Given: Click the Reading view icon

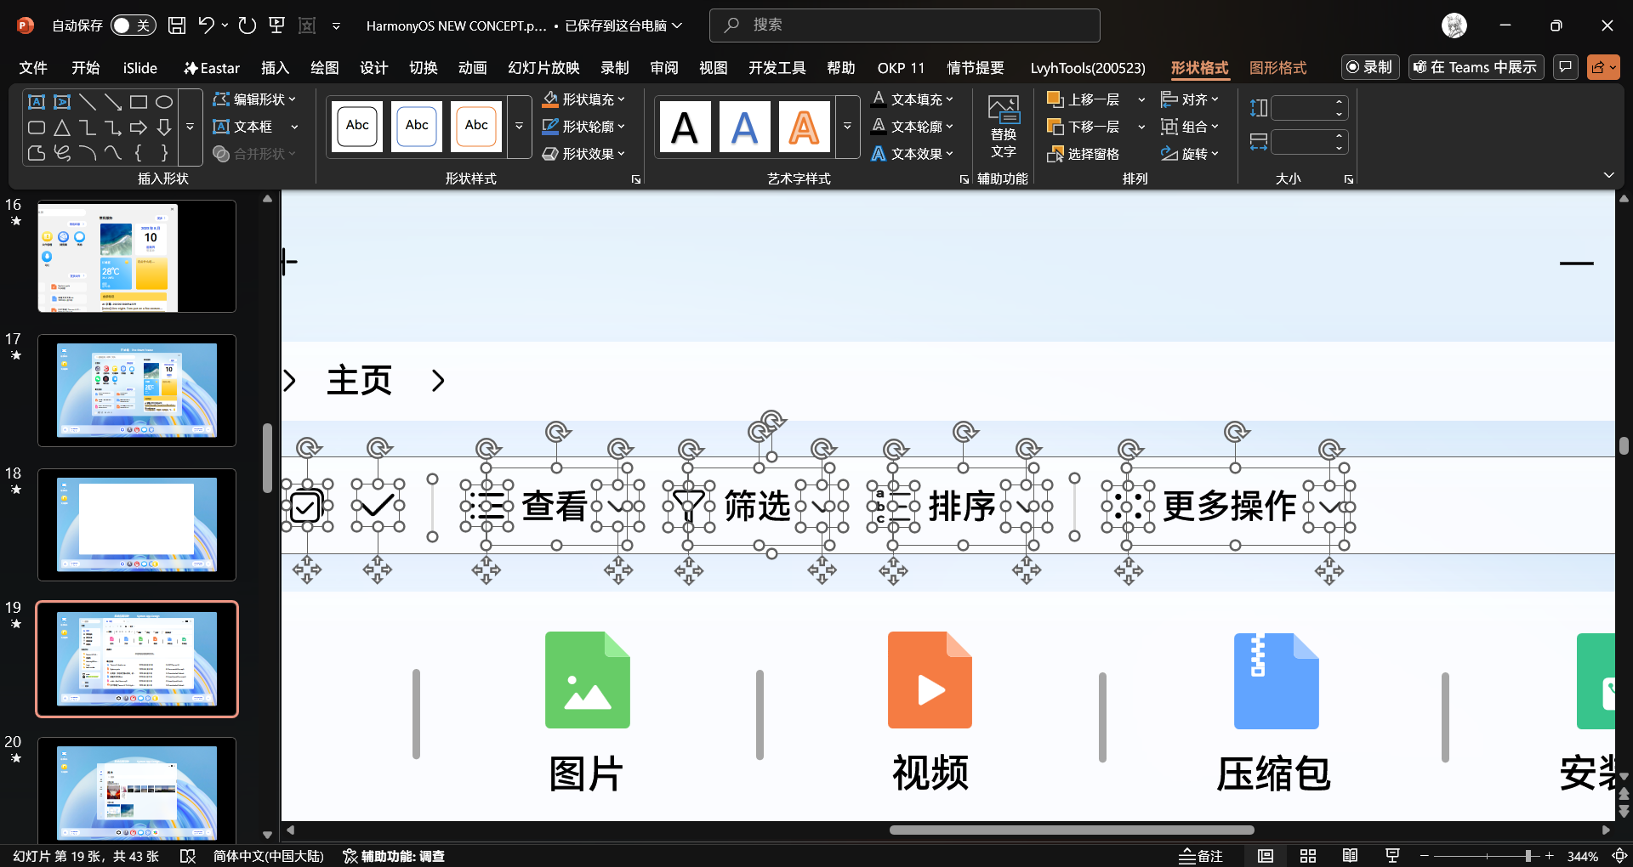Looking at the screenshot, I should click(1350, 856).
